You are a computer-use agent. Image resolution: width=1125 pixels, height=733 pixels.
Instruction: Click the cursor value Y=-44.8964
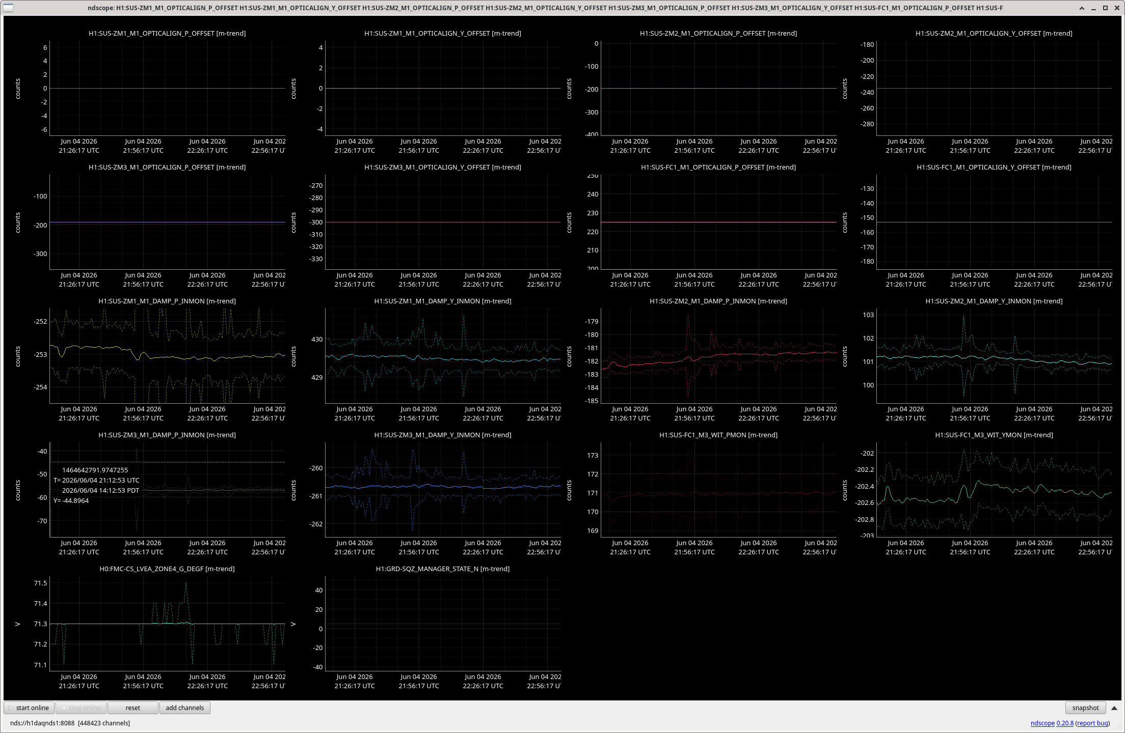71,500
